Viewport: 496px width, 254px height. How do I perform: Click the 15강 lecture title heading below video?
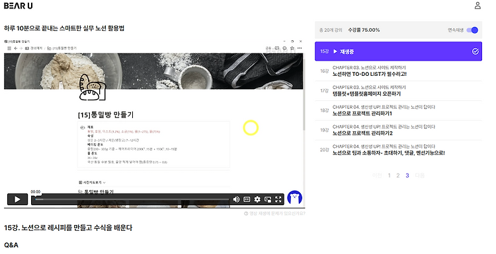[x=68, y=228]
